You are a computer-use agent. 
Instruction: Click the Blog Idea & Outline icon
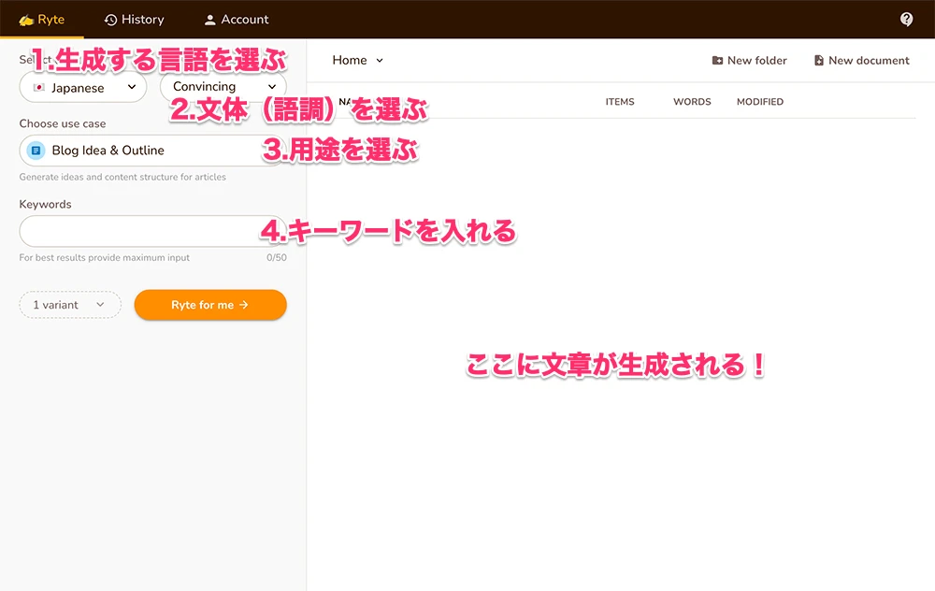coord(36,151)
